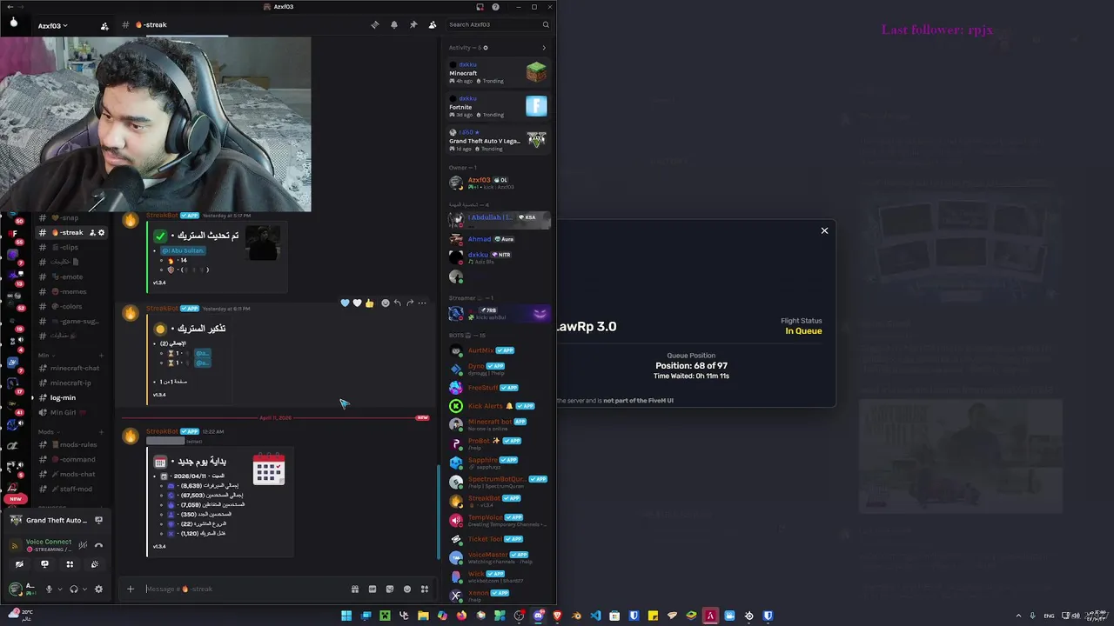Open the Ticket Tool bot profile

pos(498,539)
